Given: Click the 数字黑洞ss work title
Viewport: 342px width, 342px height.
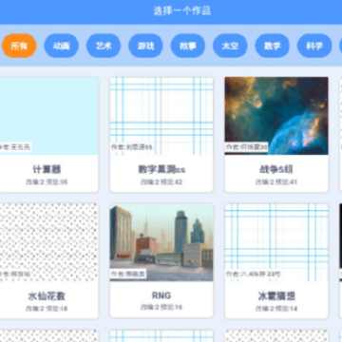Looking at the screenshot, I should click(161, 169).
